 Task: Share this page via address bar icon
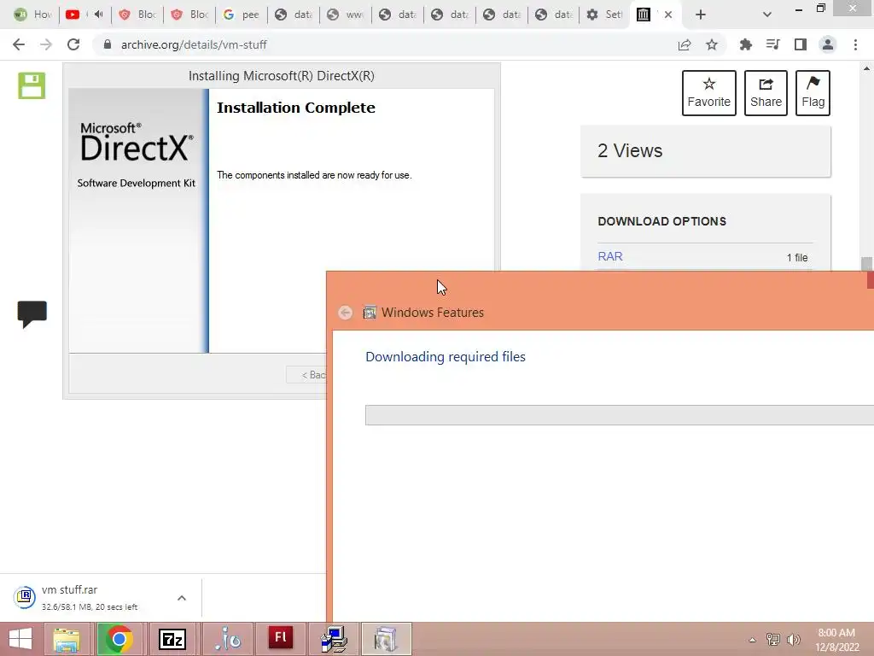[685, 44]
